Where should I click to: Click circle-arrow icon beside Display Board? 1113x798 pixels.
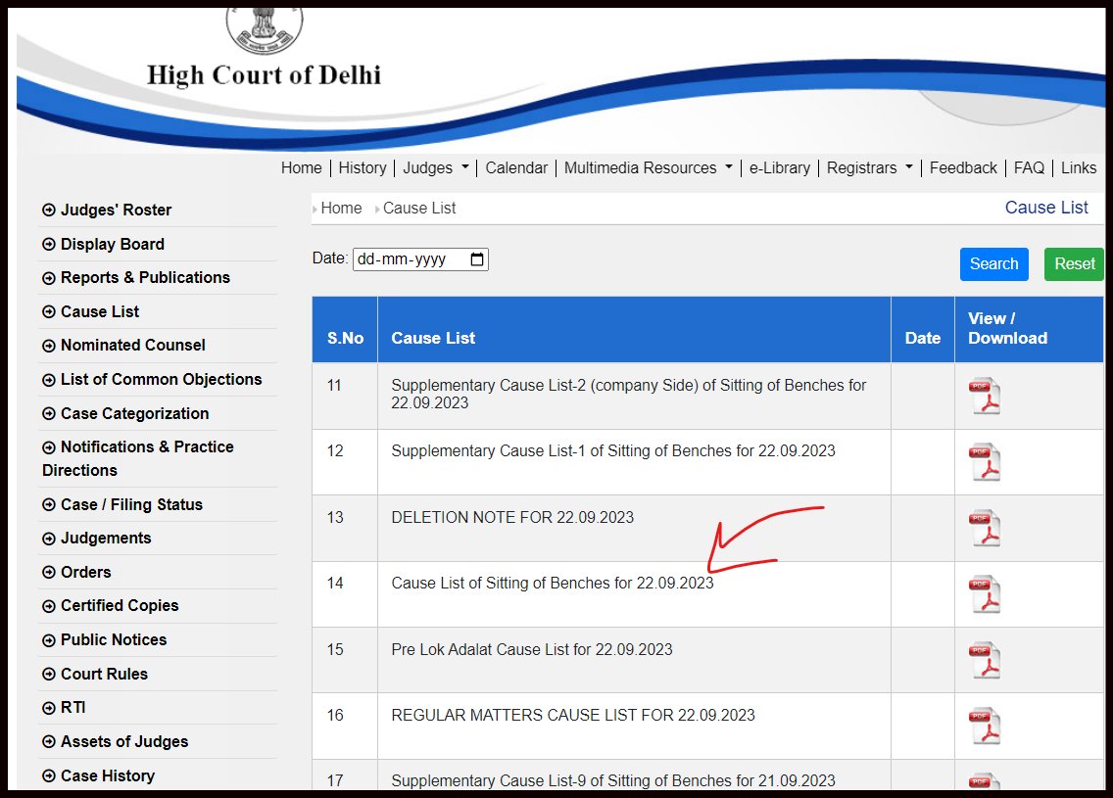point(49,244)
